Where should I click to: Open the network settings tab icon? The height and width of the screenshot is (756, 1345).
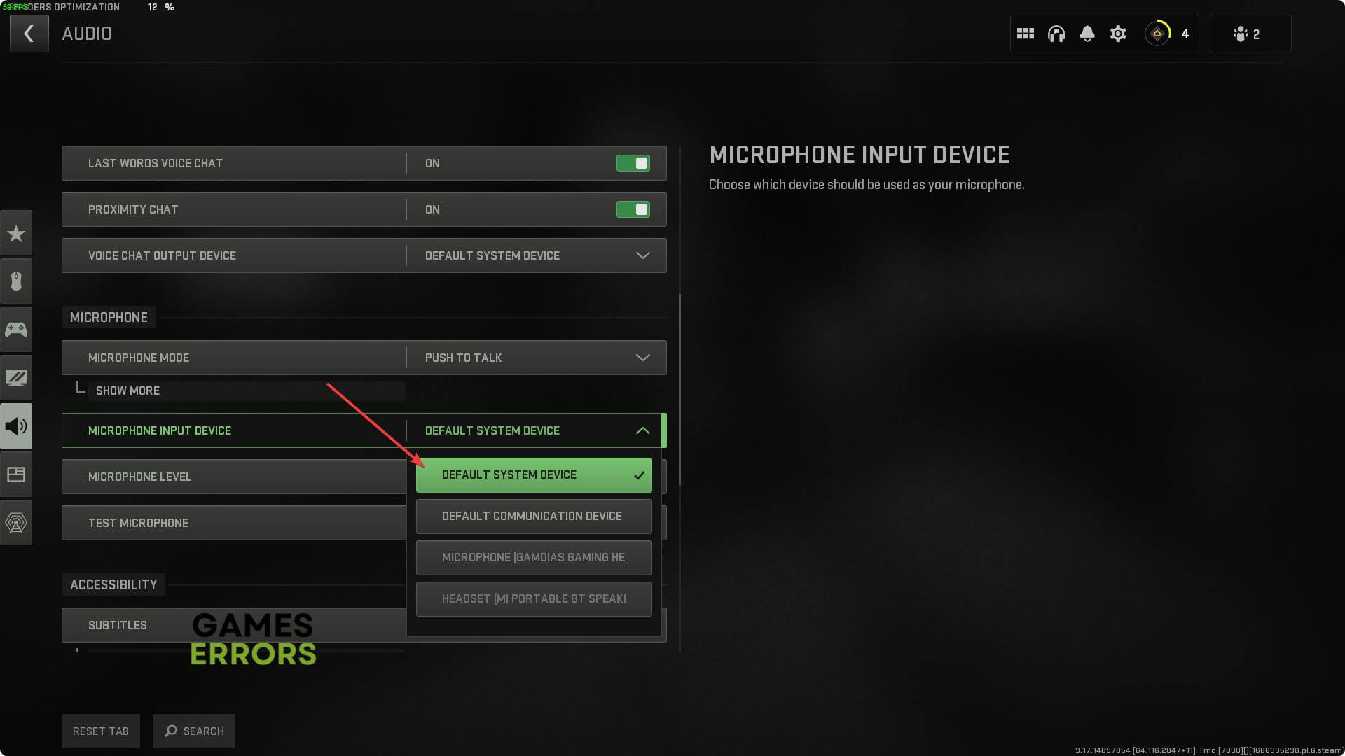point(16,522)
